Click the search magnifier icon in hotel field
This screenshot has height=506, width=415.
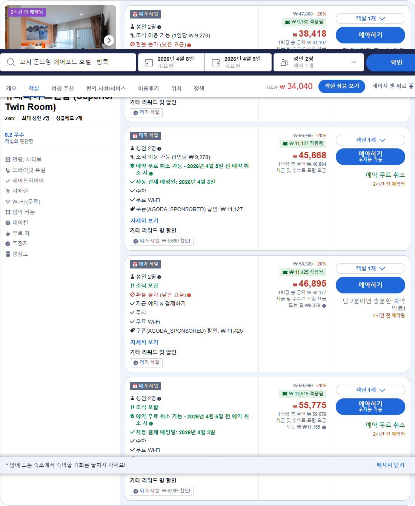pos(11,62)
